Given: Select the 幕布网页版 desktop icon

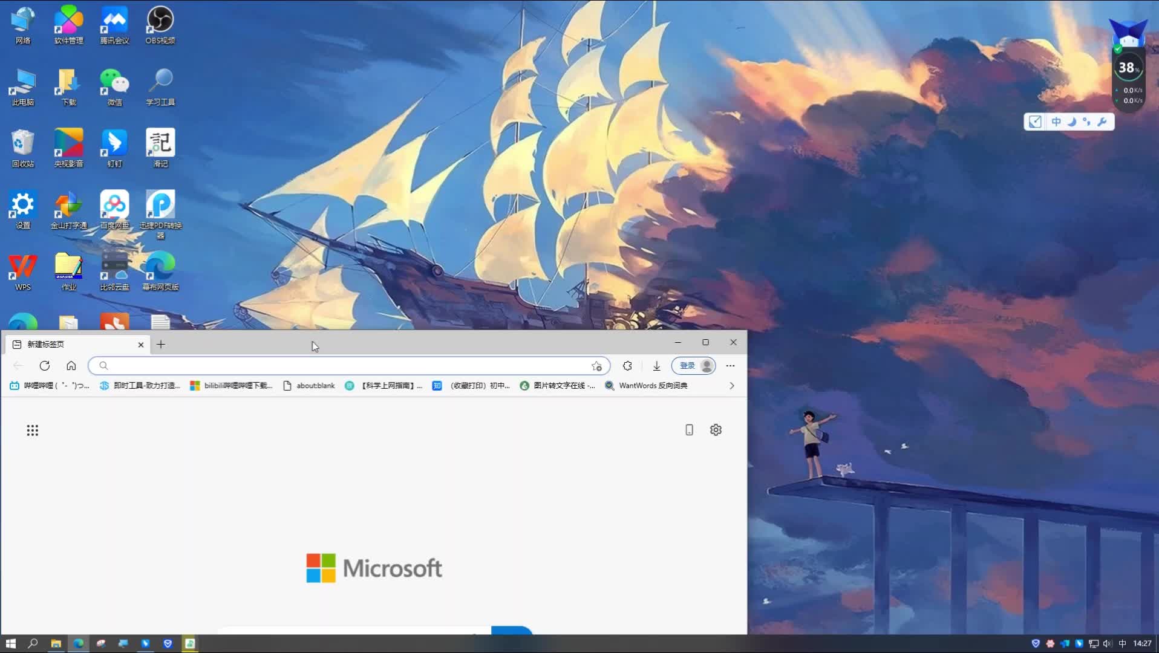Looking at the screenshot, I should coord(160,272).
